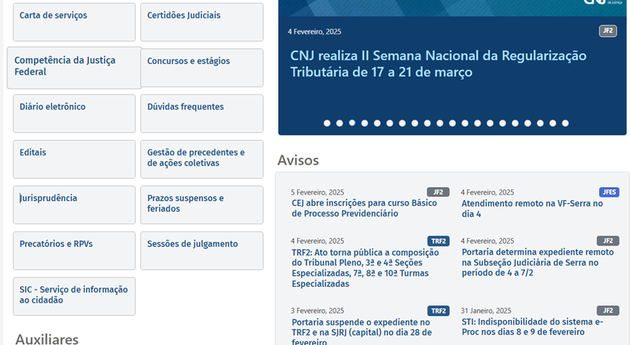Open Precatórios e RPVs card
Viewport: 630px width, 345px height.
point(74,251)
